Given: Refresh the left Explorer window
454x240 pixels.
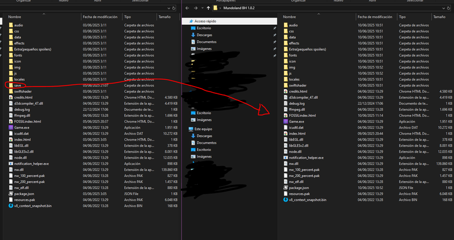Looking at the screenshot, I should (174, 8).
